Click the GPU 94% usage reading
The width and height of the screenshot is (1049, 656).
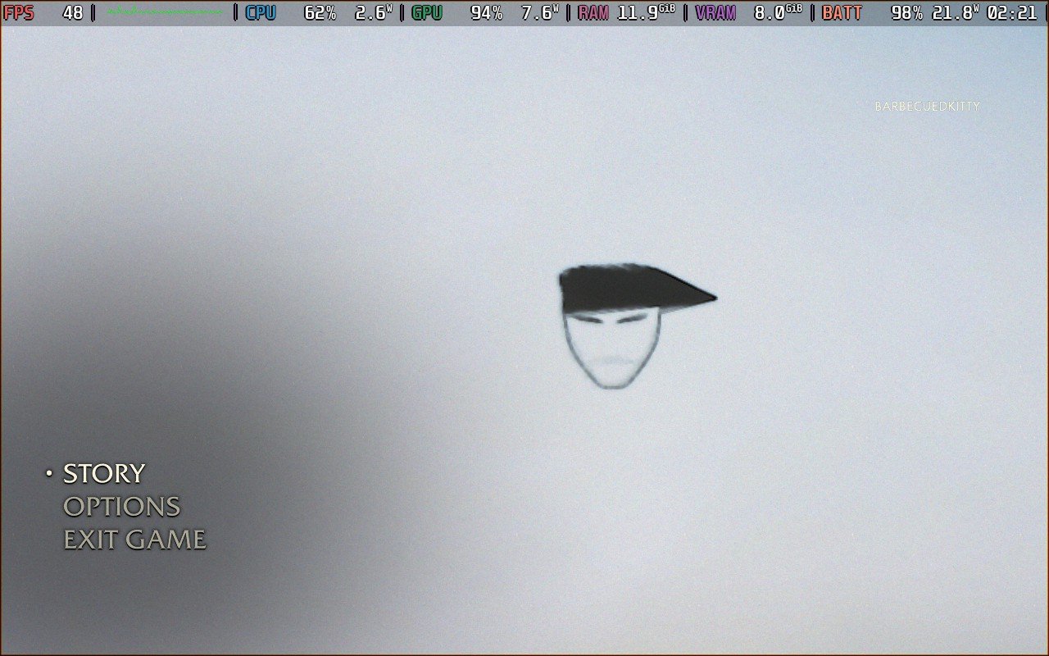pyautogui.click(x=486, y=13)
